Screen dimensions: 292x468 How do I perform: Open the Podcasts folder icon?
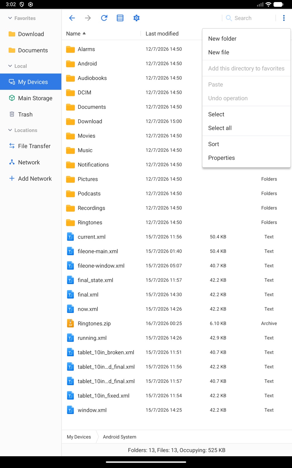(70, 194)
